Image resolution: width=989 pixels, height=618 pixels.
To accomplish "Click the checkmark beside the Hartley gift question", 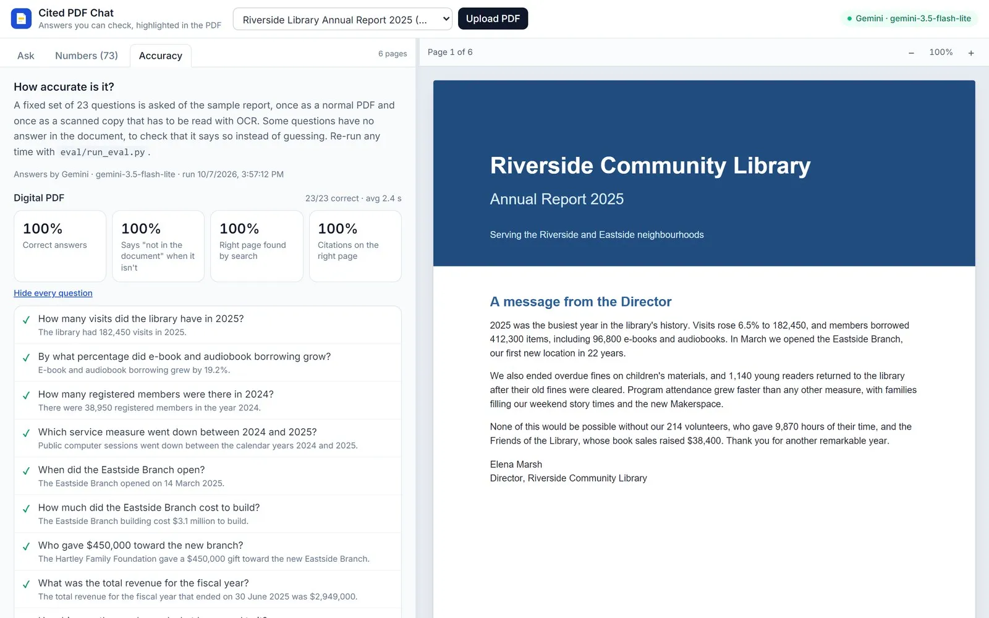I will point(27,546).
